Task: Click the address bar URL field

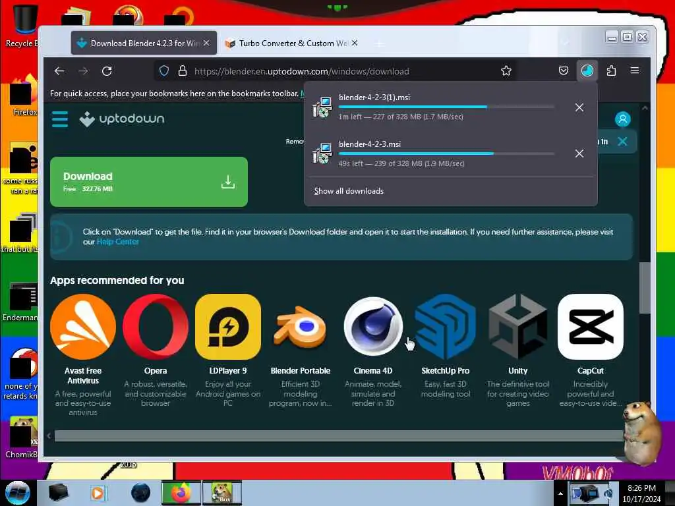Action: pyautogui.click(x=336, y=71)
